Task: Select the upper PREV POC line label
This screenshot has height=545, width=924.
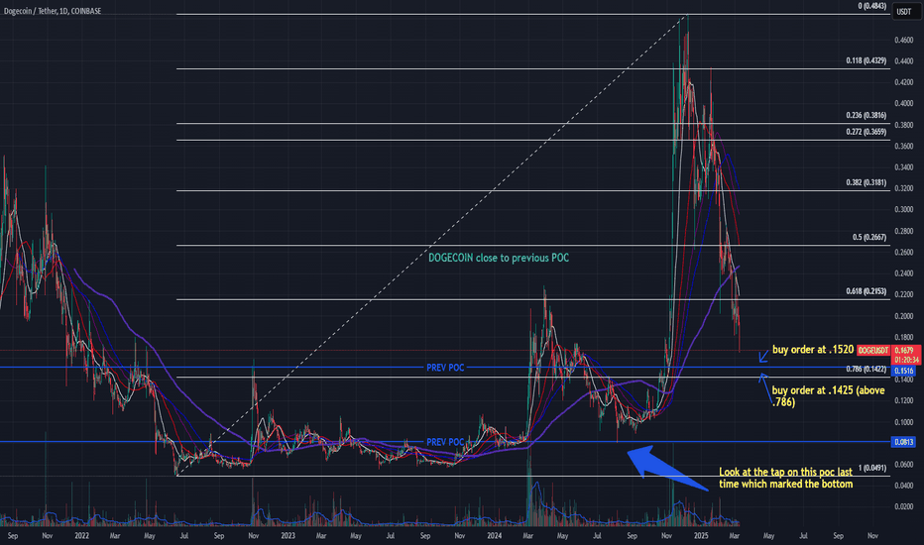Action: [445, 368]
